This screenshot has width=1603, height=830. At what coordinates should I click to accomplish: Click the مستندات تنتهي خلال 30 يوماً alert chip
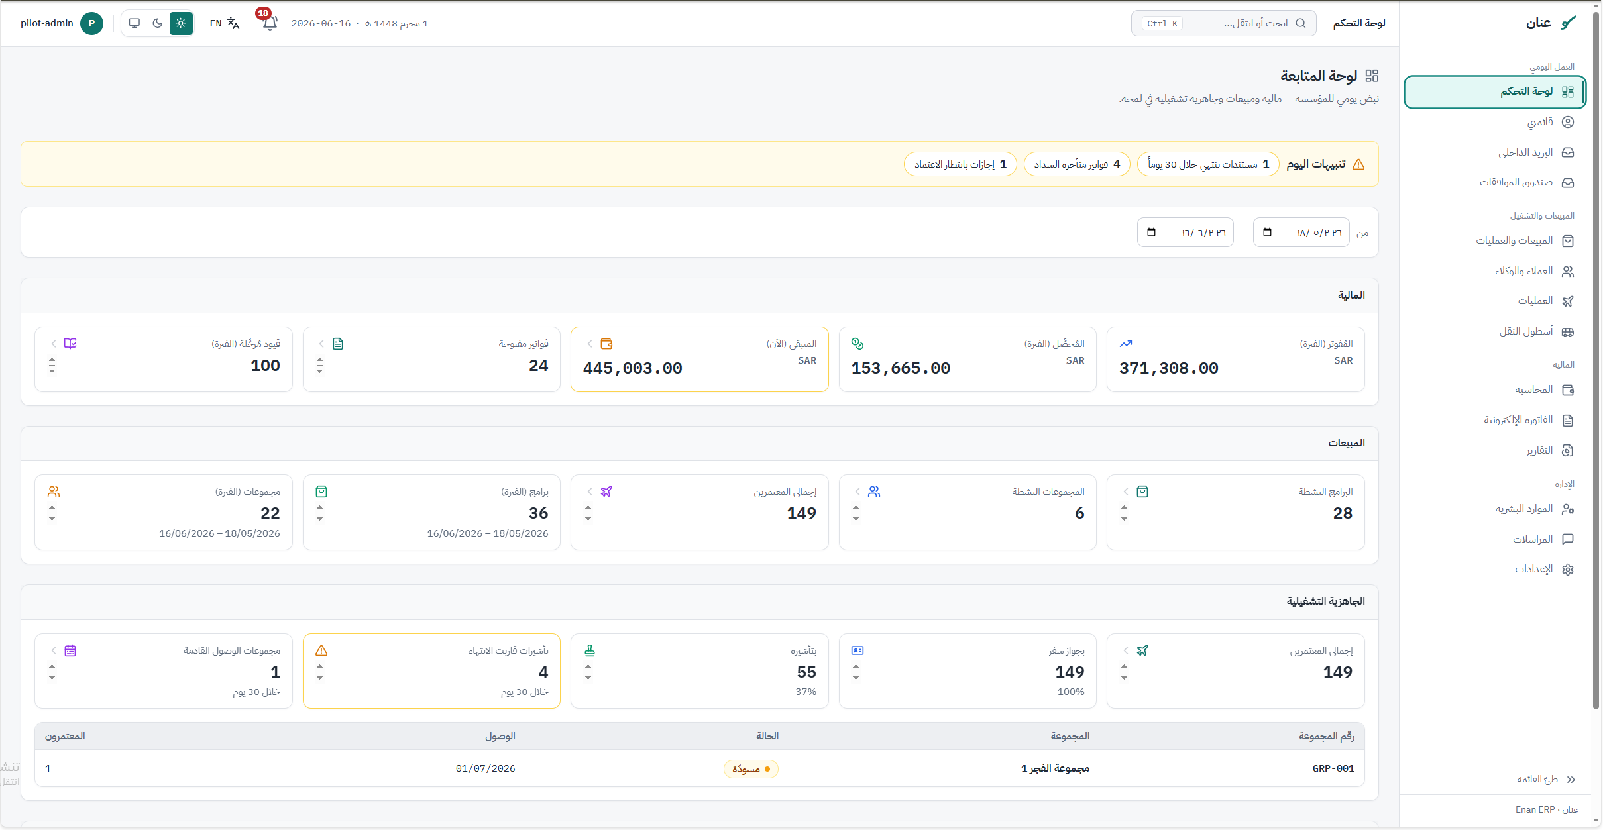pyautogui.click(x=1209, y=164)
